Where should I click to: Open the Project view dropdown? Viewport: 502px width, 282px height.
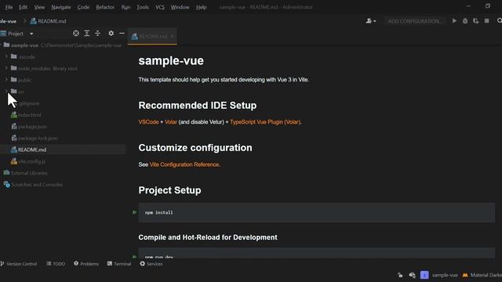[31, 34]
